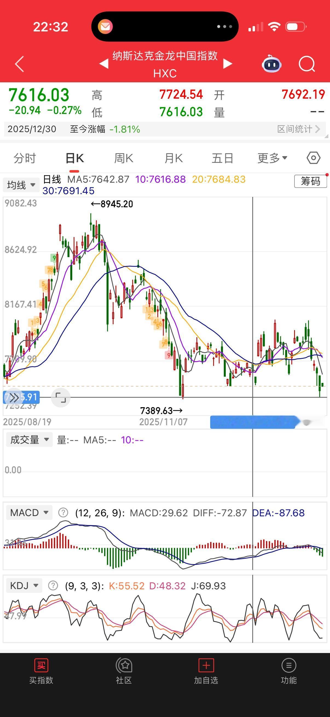The image size is (330, 717).
Task: Go back with the left arrow
Action: pyautogui.click(x=19, y=64)
